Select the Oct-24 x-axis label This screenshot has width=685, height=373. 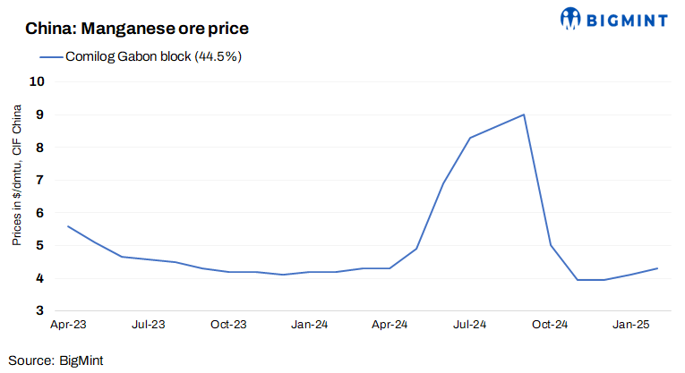pyautogui.click(x=550, y=325)
